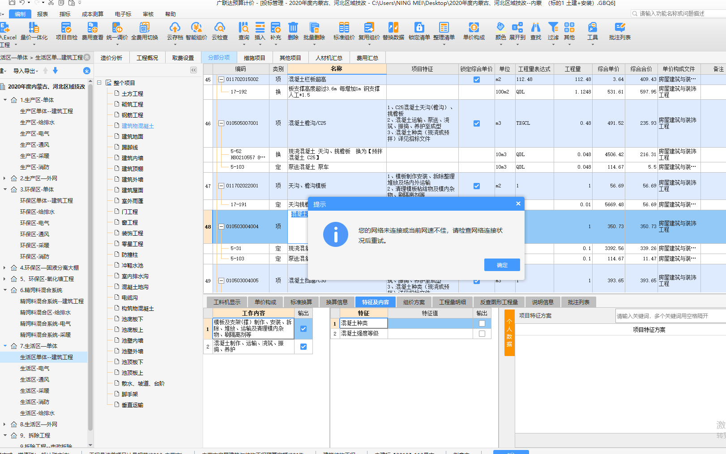726x454 pixels.
Task: Switch to 换算信息 bottom tab
Action: (337, 302)
